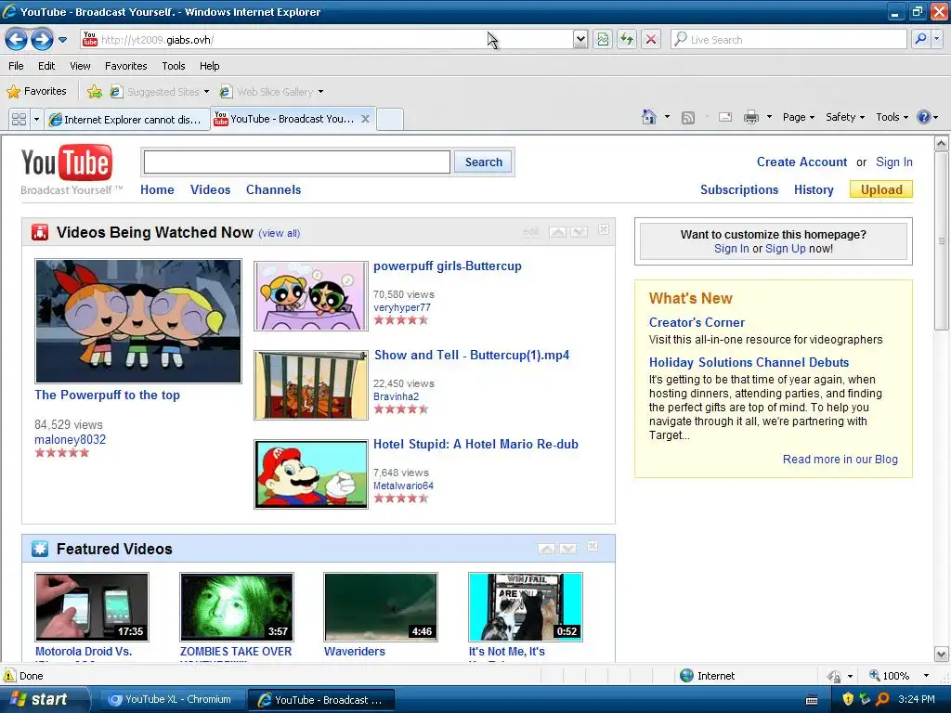Viewport: 951px width, 713px height.
Task: Move Featured Videos module up arrow
Action: coord(546,548)
